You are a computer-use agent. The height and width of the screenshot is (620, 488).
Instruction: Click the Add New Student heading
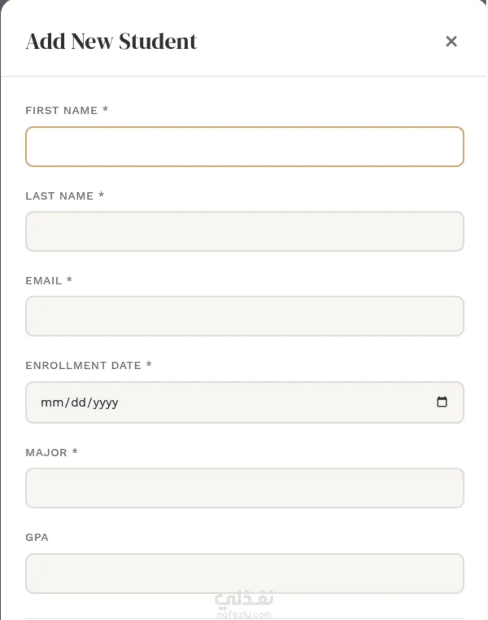click(111, 42)
